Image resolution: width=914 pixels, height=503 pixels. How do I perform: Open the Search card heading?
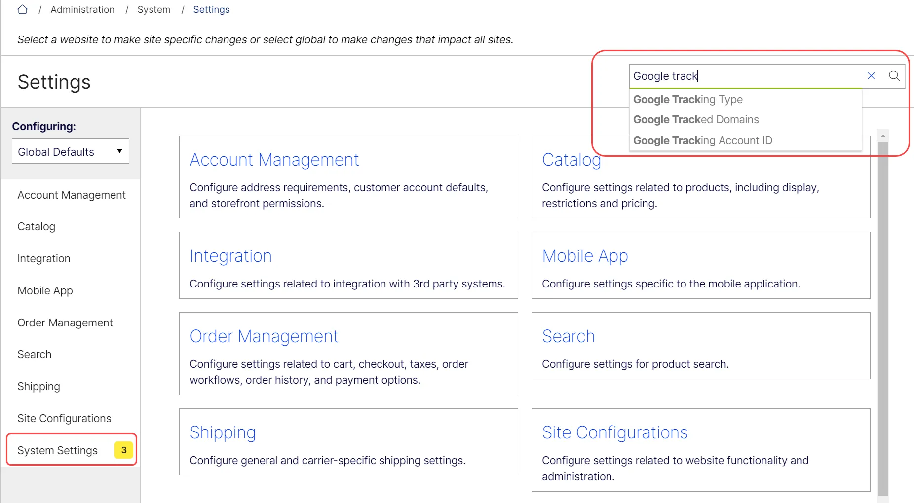[569, 336]
